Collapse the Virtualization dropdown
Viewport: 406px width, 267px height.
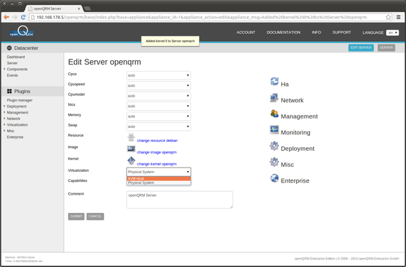(x=158, y=172)
